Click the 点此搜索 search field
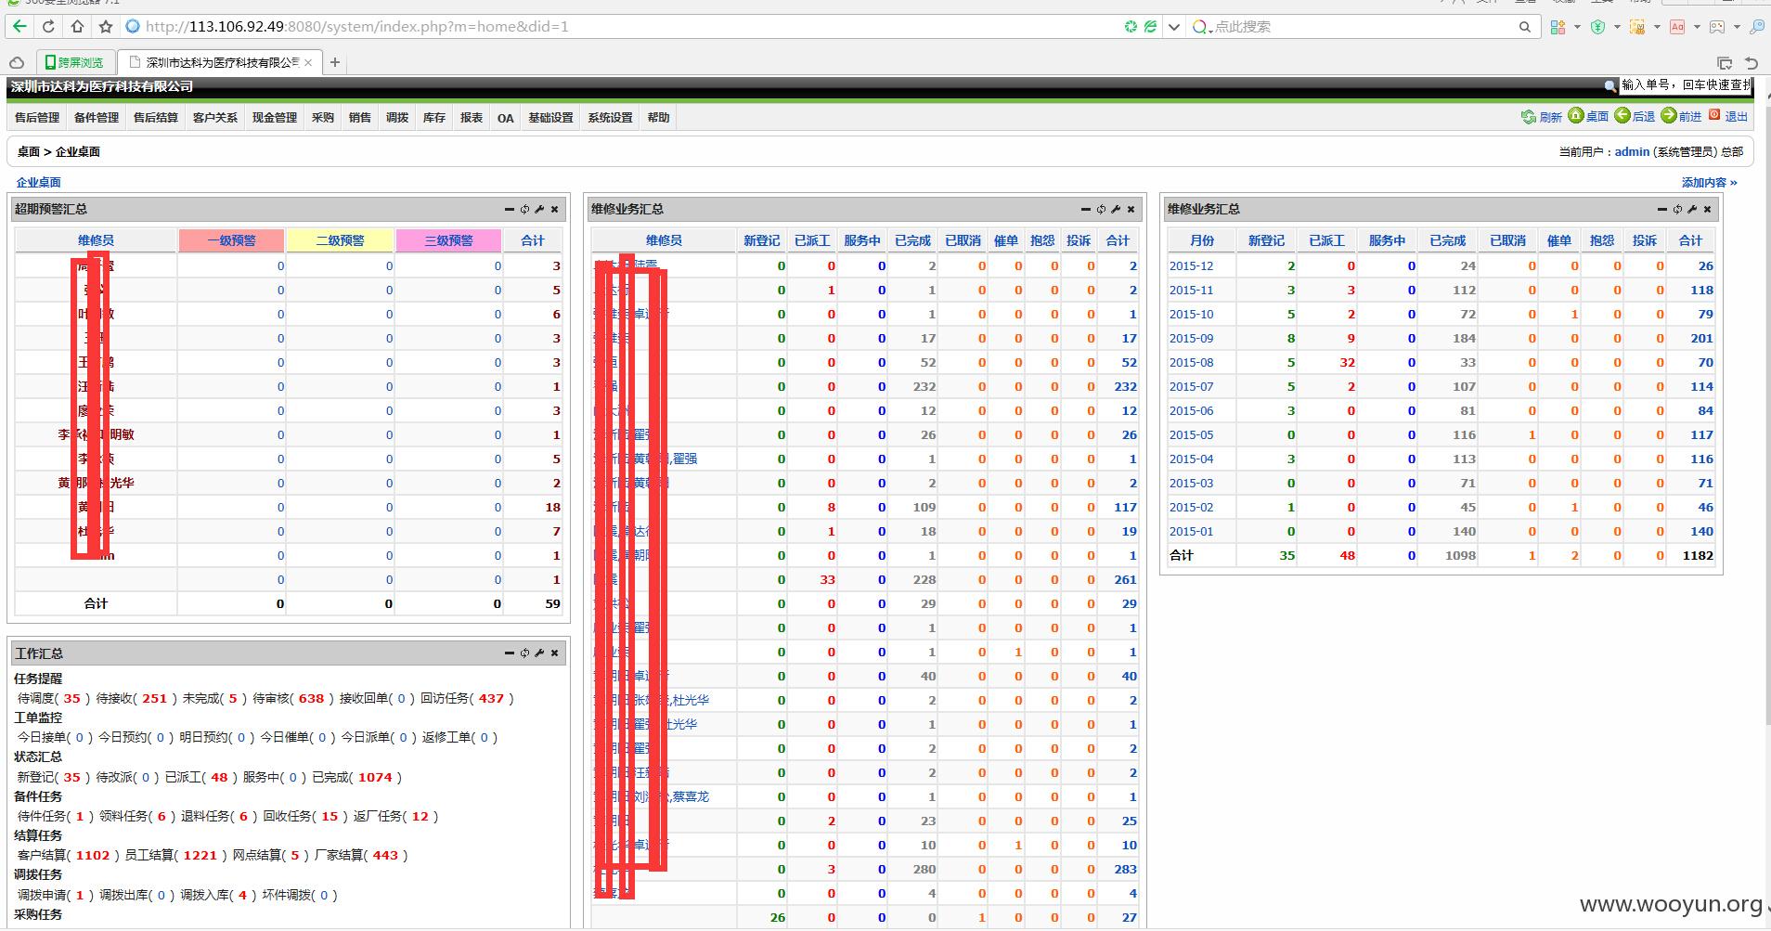Viewport: 1771px width, 931px height. coord(1364,27)
